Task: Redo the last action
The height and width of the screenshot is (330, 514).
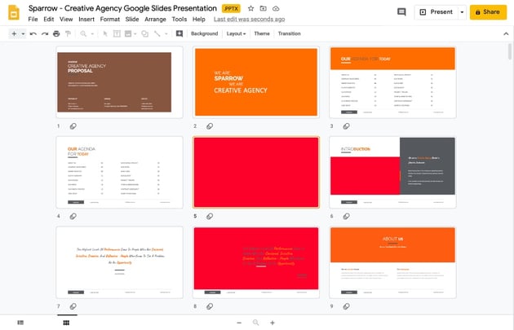Action: [x=45, y=33]
